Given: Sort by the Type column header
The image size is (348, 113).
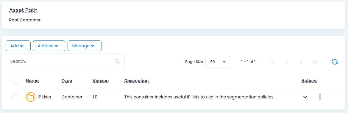Looking at the screenshot, I should [67, 81].
